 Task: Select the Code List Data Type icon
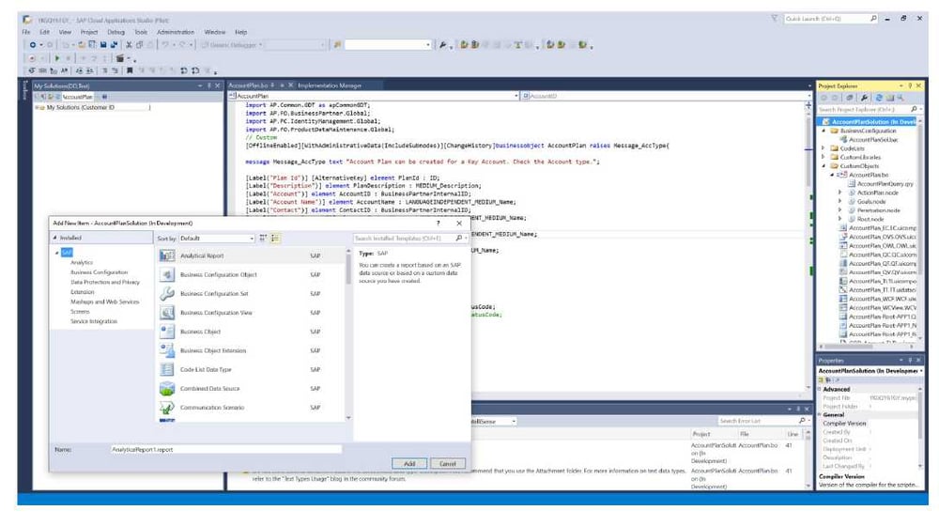click(x=167, y=370)
